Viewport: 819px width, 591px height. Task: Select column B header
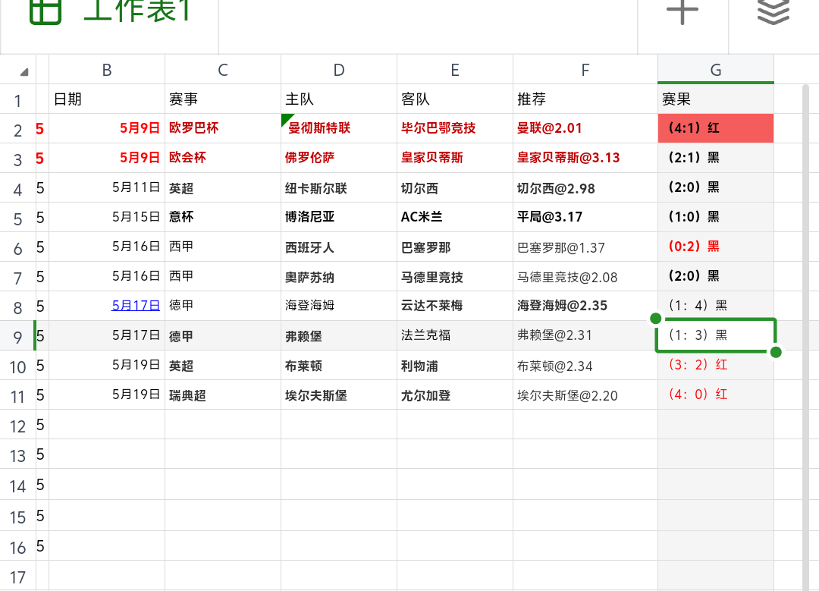[x=106, y=69]
